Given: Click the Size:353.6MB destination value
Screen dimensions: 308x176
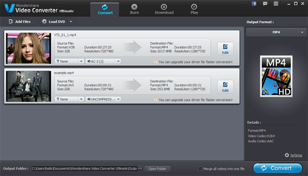Looking at the screenshot, I should [x=160, y=89].
